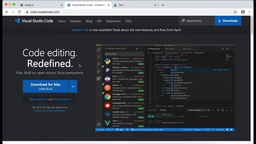
Task: Click the 'Code editing. Redefined.' heading
Action: tap(50, 58)
